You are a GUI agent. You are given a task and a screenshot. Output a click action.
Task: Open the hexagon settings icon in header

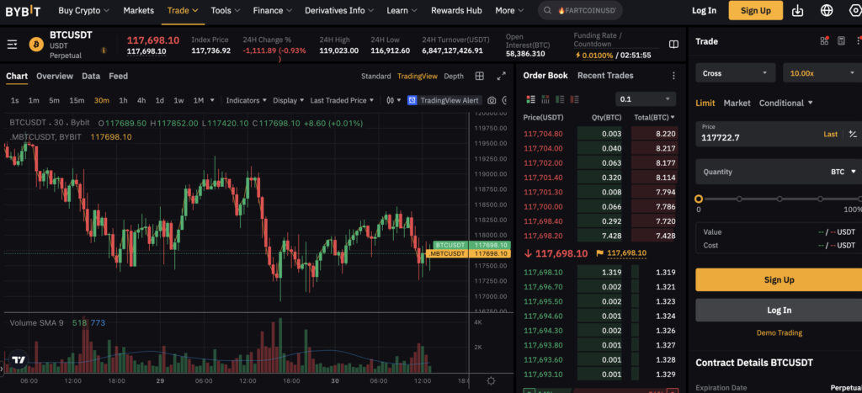(855, 10)
